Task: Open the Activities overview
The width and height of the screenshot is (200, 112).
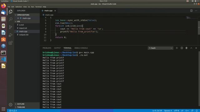Action: [5, 1]
